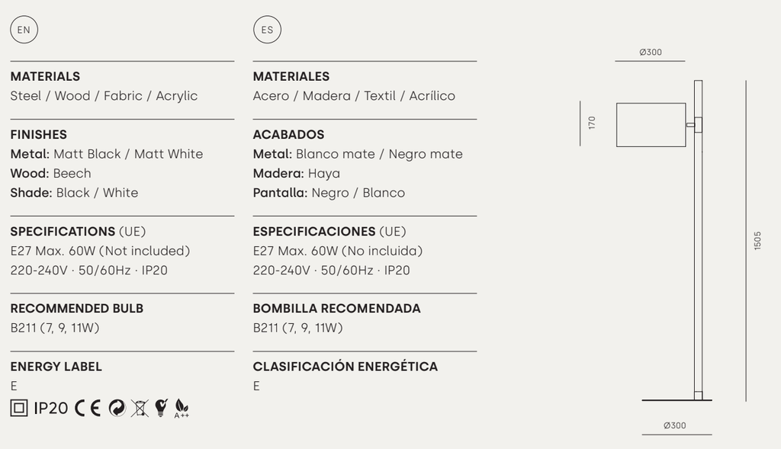Click the 1505 height dimension label
Viewport: 781px width, 449px height.
(757, 241)
